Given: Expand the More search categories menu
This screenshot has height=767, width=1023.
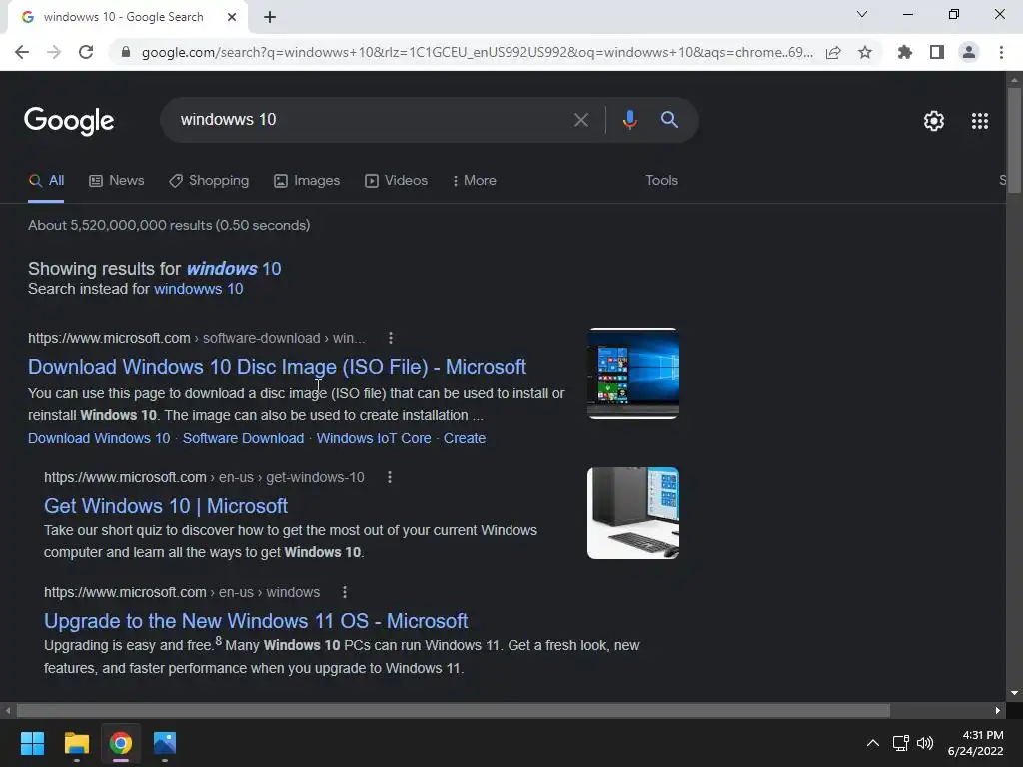Looking at the screenshot, I should click(x=474, y=181).
